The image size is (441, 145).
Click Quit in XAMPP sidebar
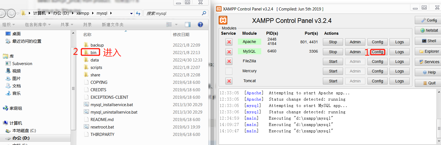[429, 83]
